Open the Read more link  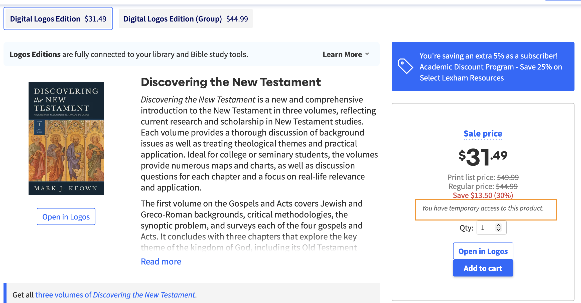(x=161, y=261)
